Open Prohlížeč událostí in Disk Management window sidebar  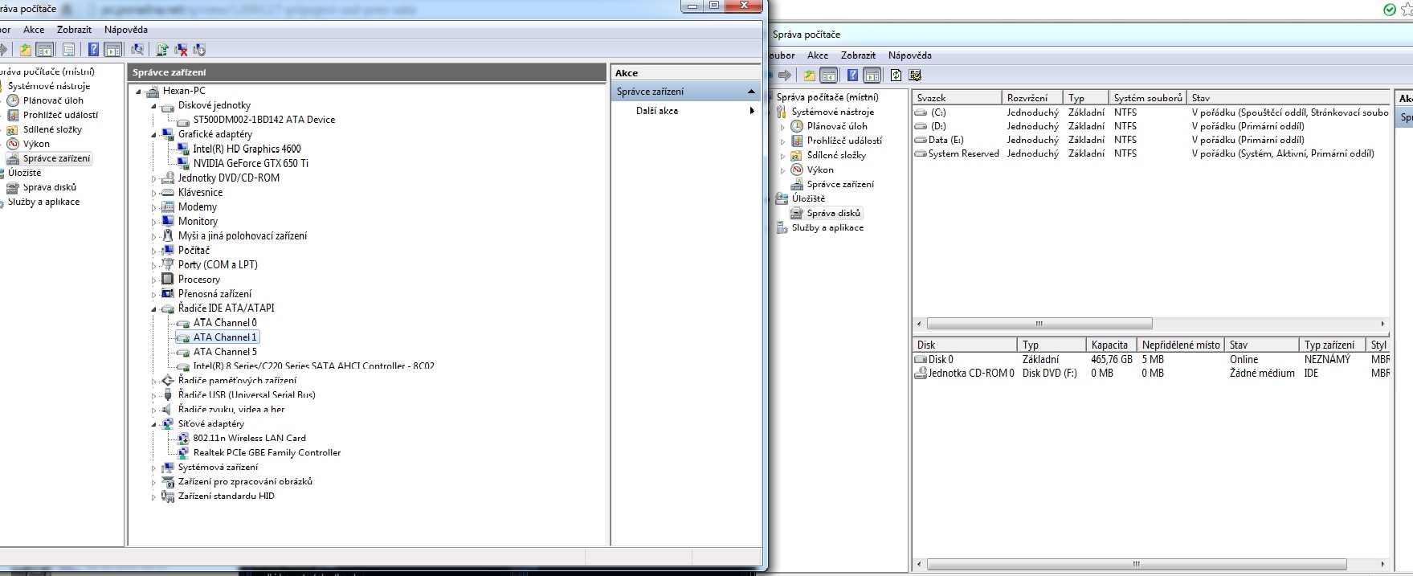pos(844,141)
